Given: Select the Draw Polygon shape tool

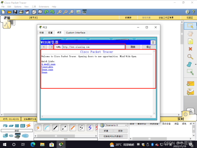Looking at the screenshot, I should [189, 64].
